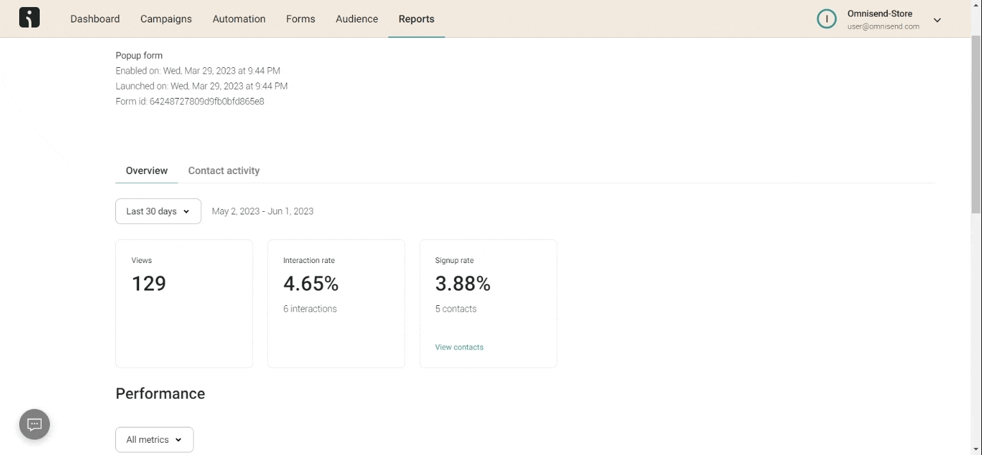Follow the View contacts link
Screen dimensions: 982x455
[459, 347]
